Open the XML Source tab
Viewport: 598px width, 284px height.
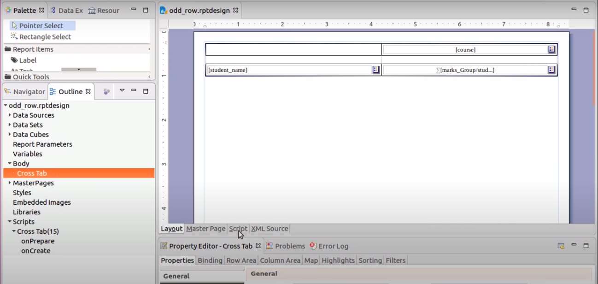click(270, 229)
